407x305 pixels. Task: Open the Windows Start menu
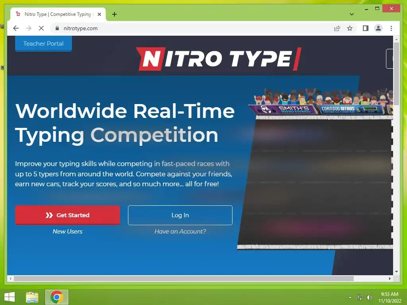coord(10,297)
